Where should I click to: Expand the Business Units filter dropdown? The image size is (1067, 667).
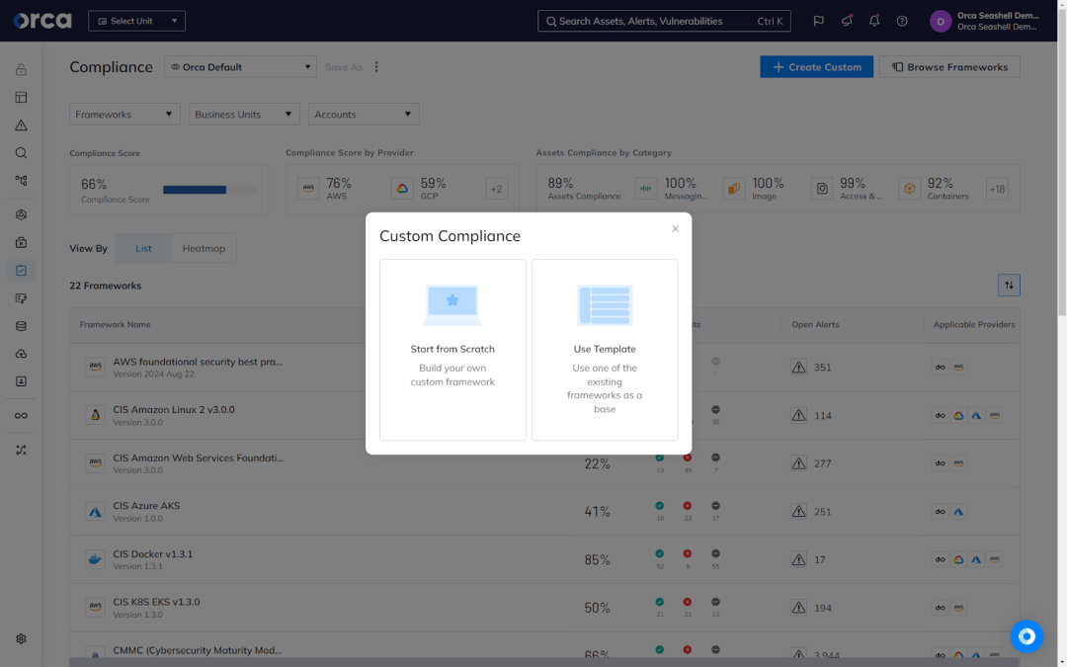coord(244,115)
